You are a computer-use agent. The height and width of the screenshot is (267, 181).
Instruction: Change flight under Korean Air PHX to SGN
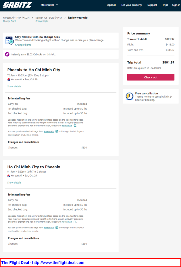[x=9, y=21]
